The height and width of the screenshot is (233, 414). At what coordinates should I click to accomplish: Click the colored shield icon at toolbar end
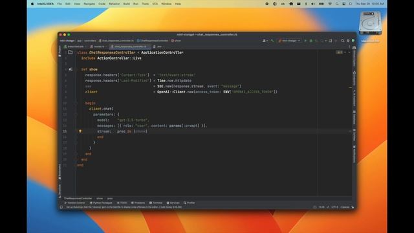click(x=353, y=41)
